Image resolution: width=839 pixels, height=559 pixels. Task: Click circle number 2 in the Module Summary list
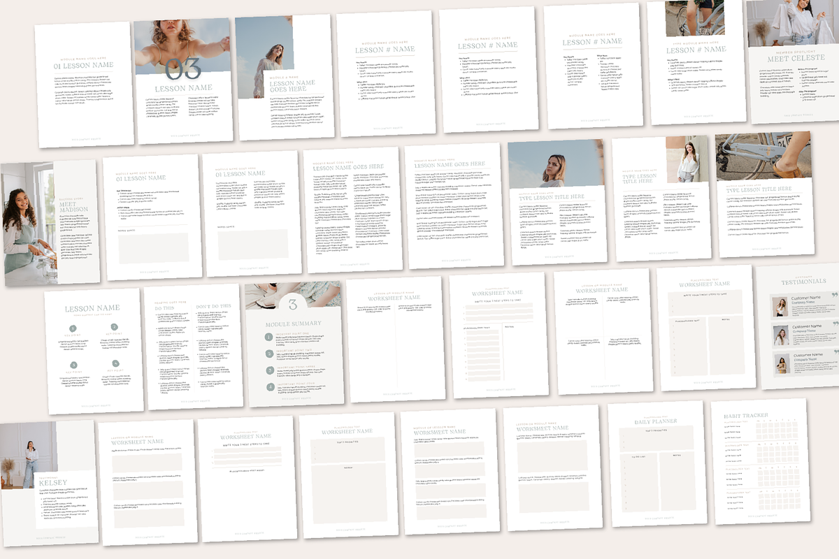(269, 354)
